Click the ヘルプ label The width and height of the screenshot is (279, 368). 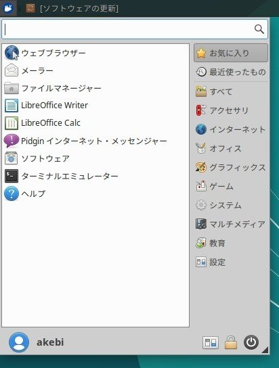pyautogui.click(x=33, y=193)
